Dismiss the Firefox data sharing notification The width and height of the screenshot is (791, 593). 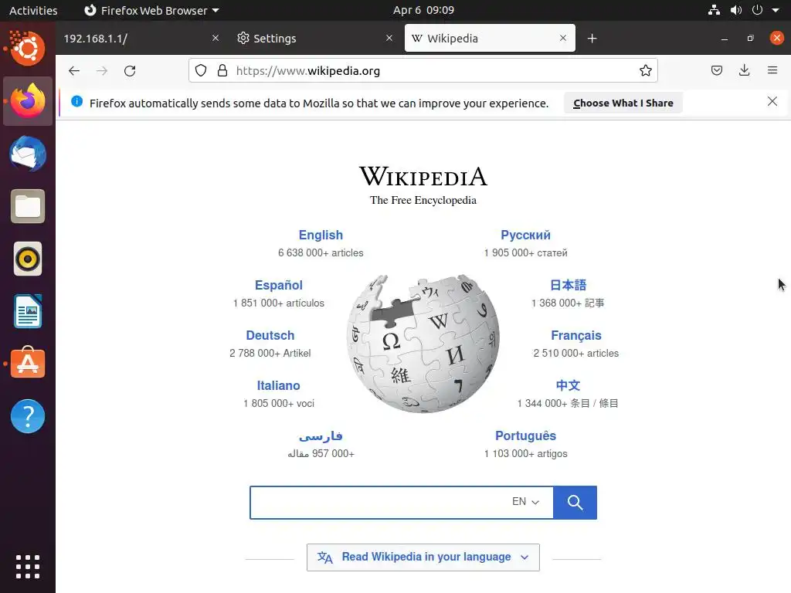(772, 101)
